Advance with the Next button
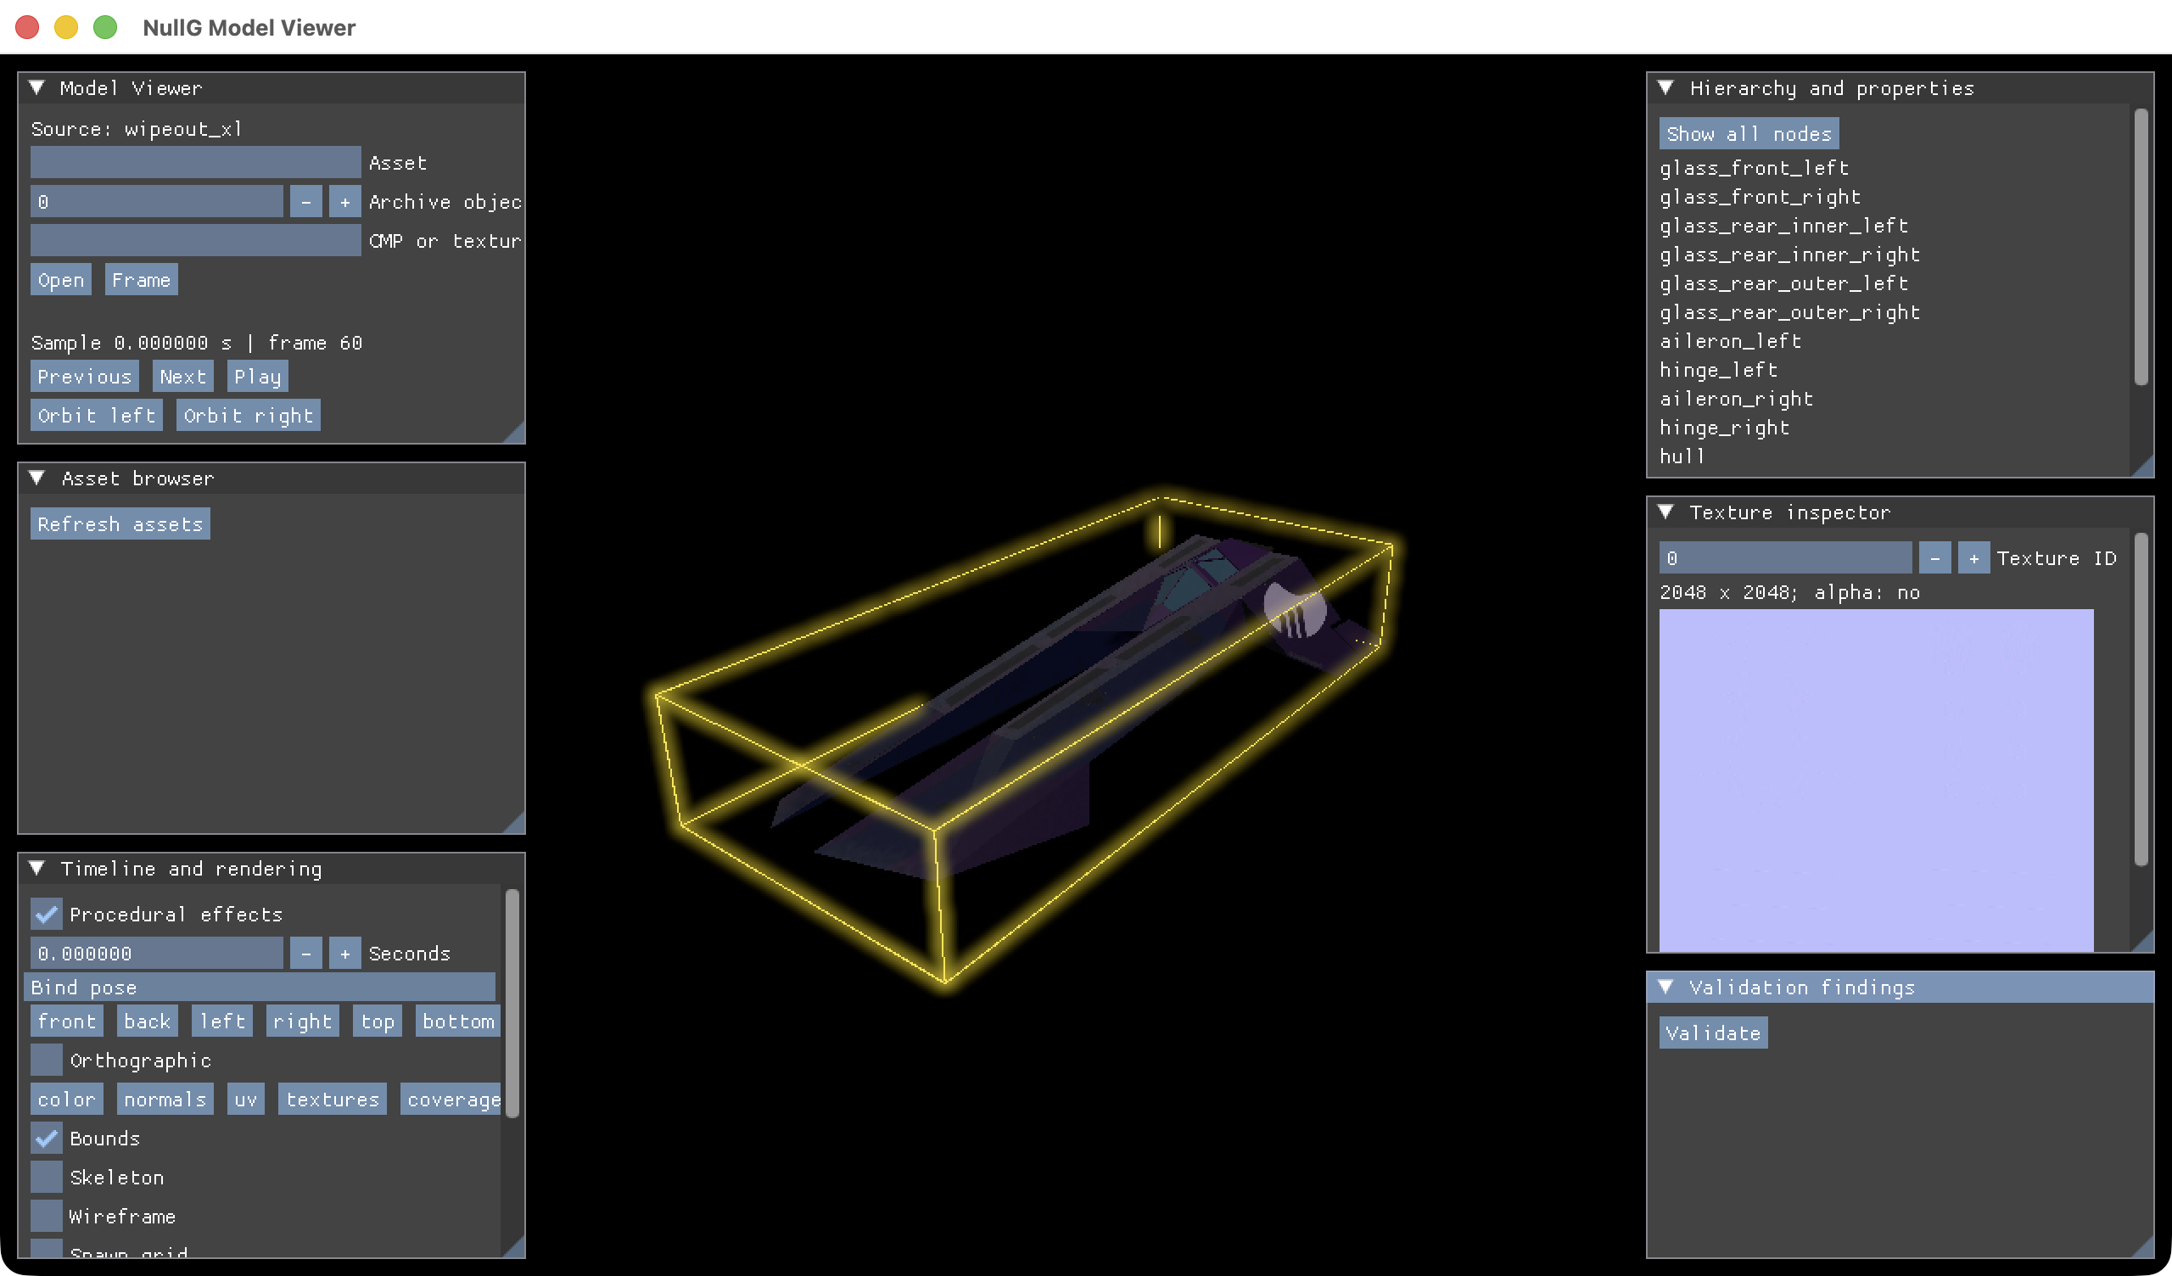Viewport: 2172px width, 1276px height. tap(182, 377)
